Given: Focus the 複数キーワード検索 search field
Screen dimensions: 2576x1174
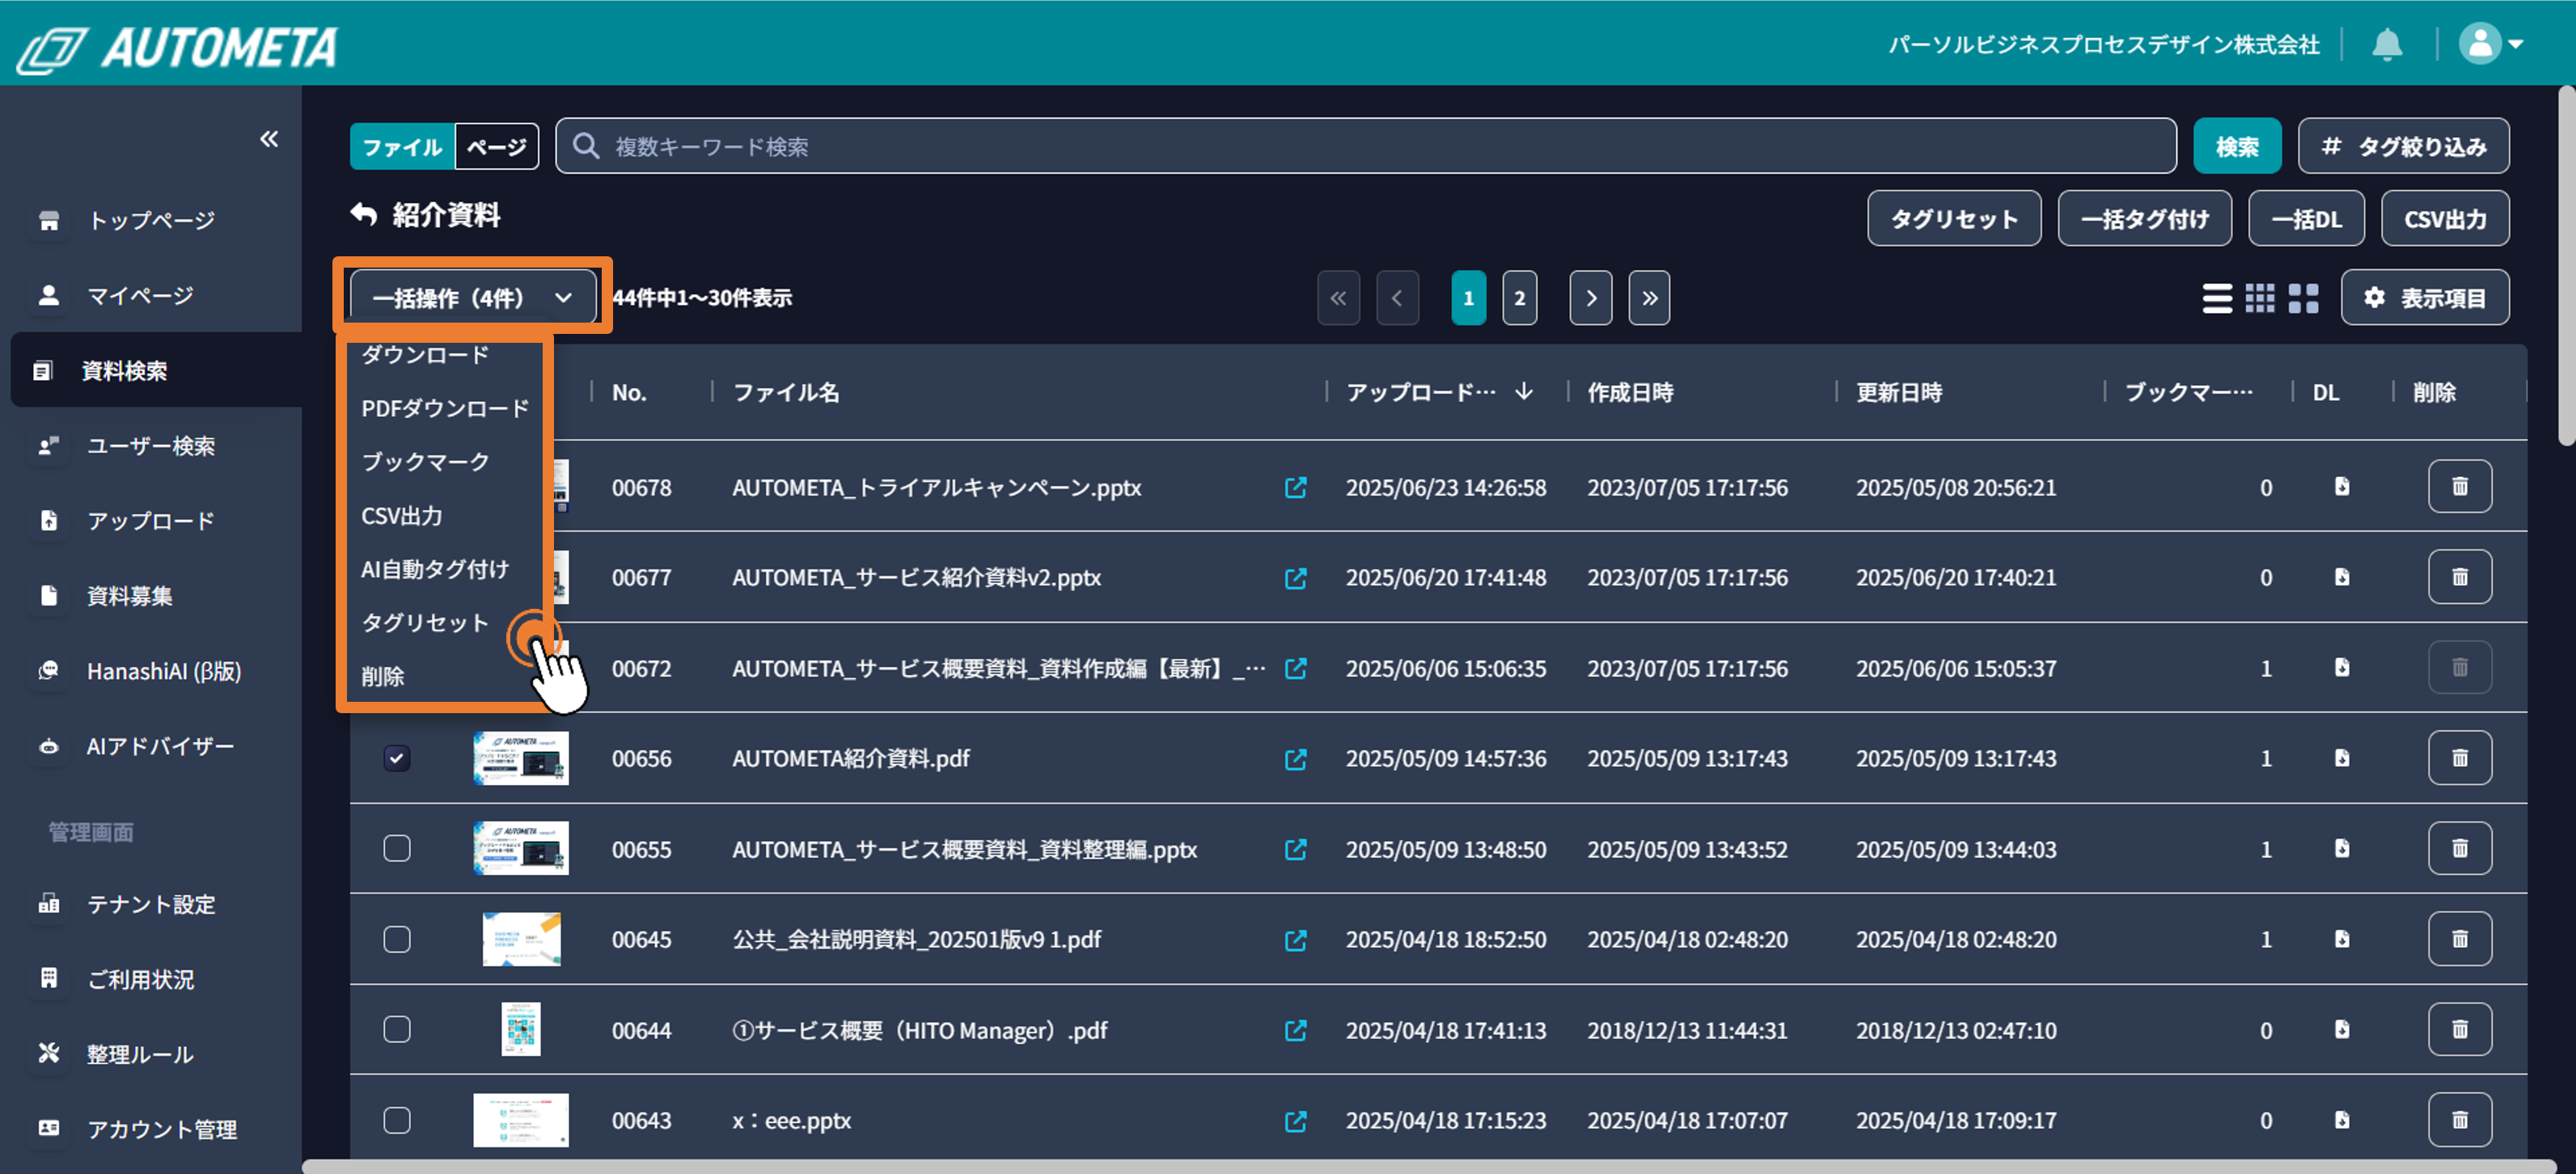Looking at the screenshot, I should [1366, 146].
